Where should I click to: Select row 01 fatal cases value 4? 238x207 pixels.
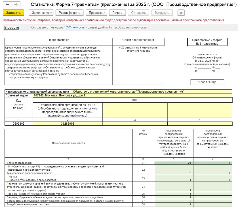pos(213,163)
